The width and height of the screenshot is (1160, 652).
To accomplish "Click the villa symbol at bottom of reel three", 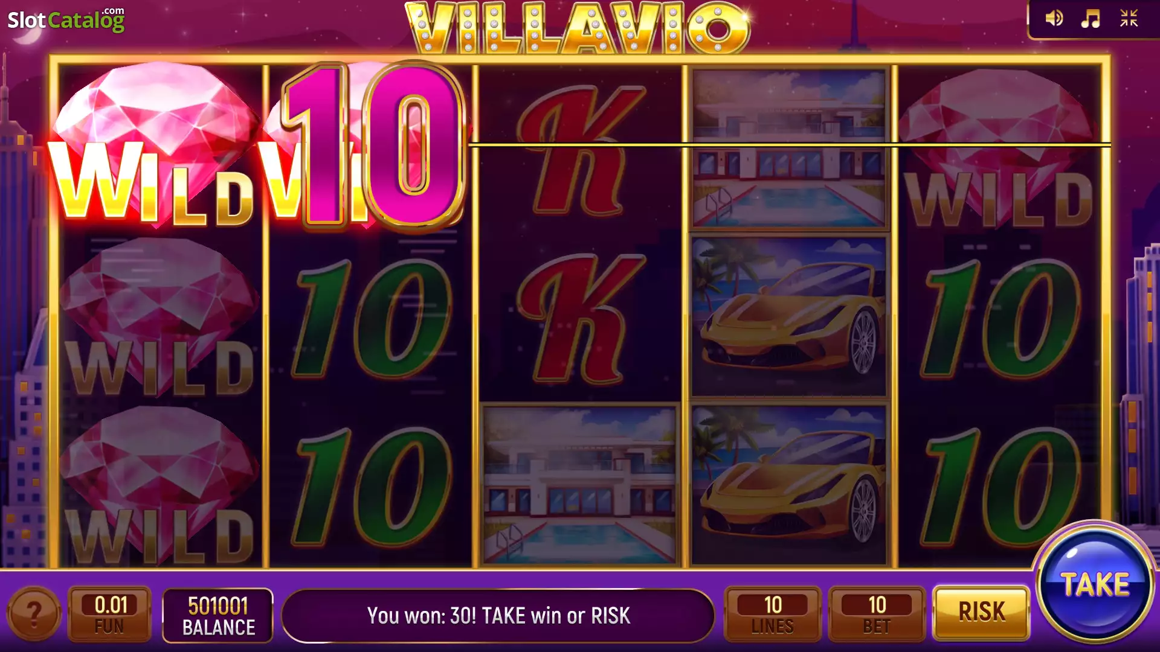I will [x=579, y=485].
